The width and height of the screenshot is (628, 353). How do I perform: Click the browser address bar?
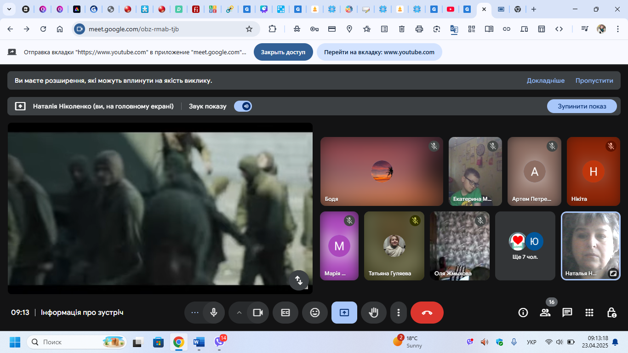[166, 29]
